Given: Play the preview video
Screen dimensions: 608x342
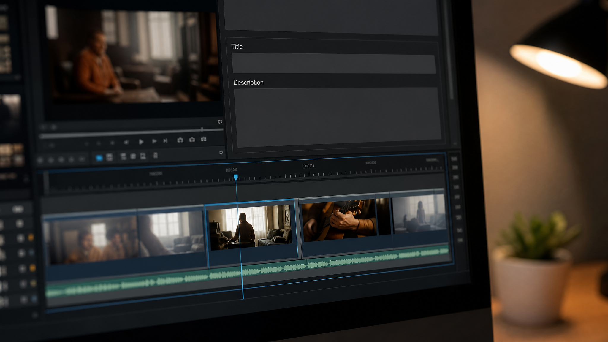Looking at the screenshot, I should click(141, 142).
